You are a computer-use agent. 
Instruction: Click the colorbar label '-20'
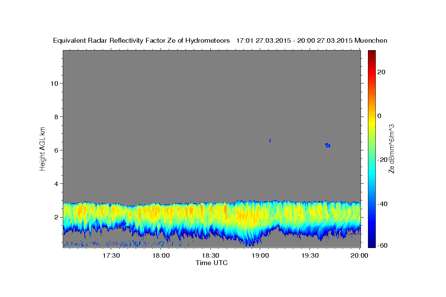[x=382, y=160]
